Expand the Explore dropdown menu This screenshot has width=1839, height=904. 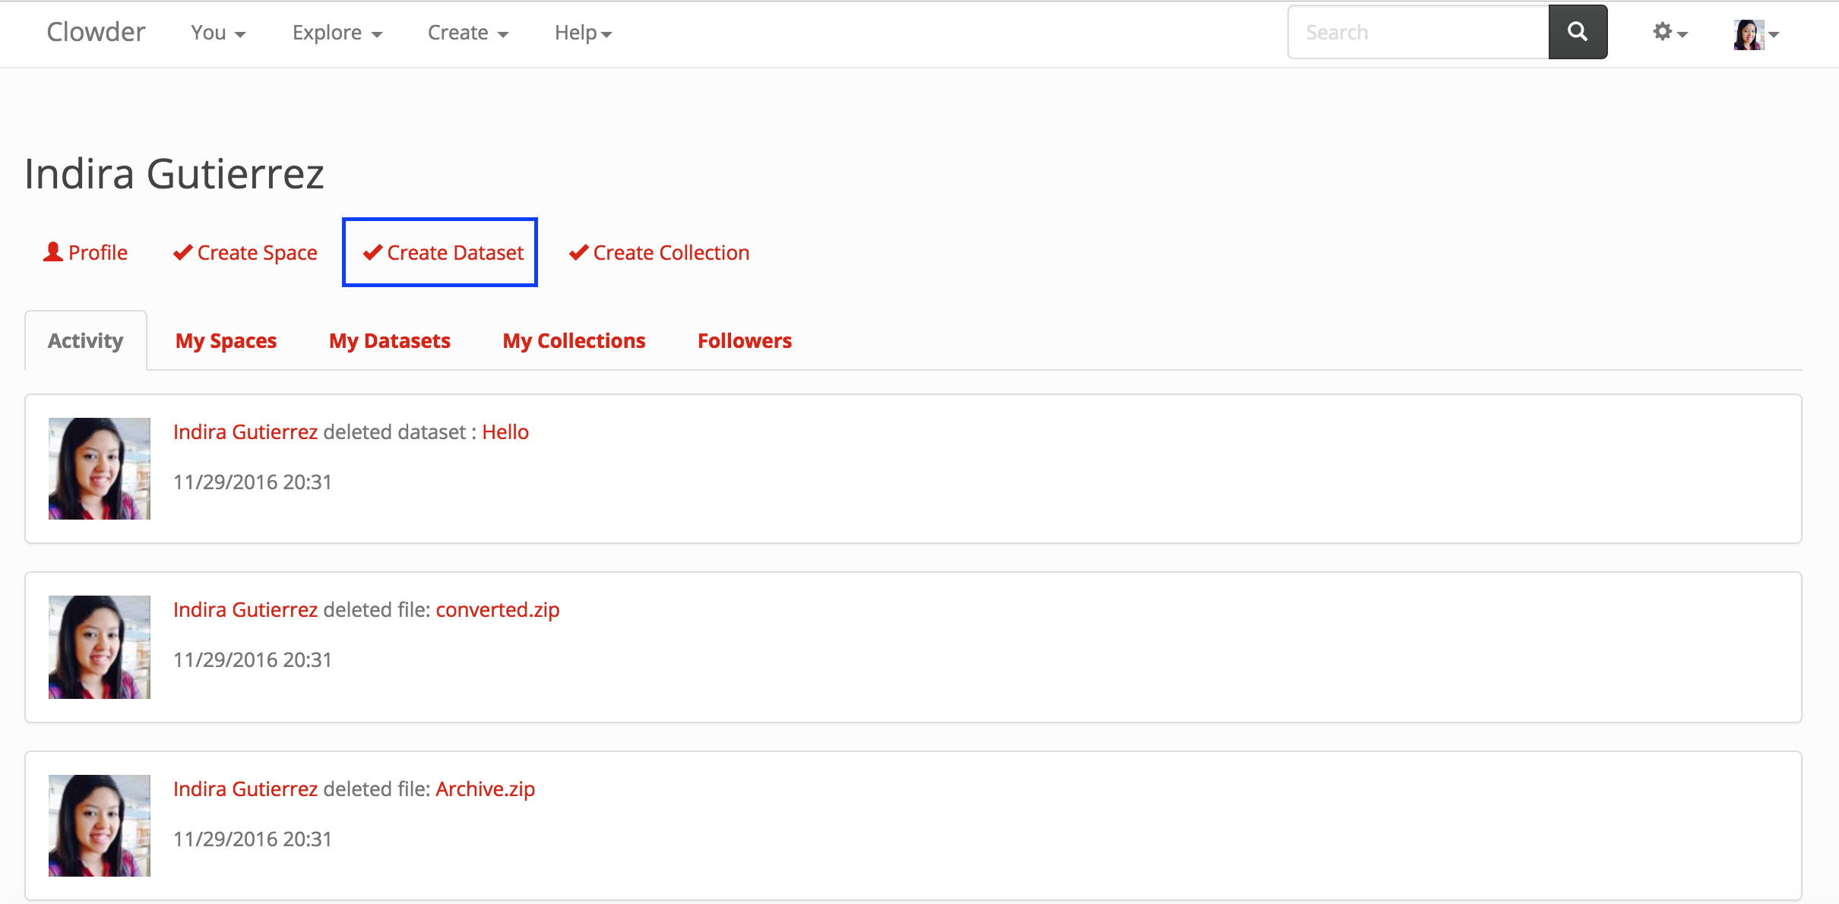[x=337, y=33]
